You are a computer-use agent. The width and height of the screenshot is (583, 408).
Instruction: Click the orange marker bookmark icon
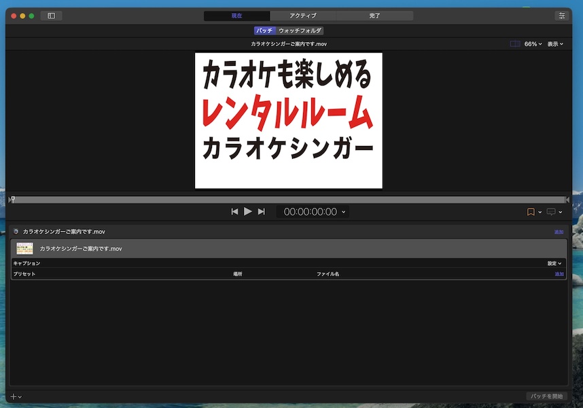point(531,212)
